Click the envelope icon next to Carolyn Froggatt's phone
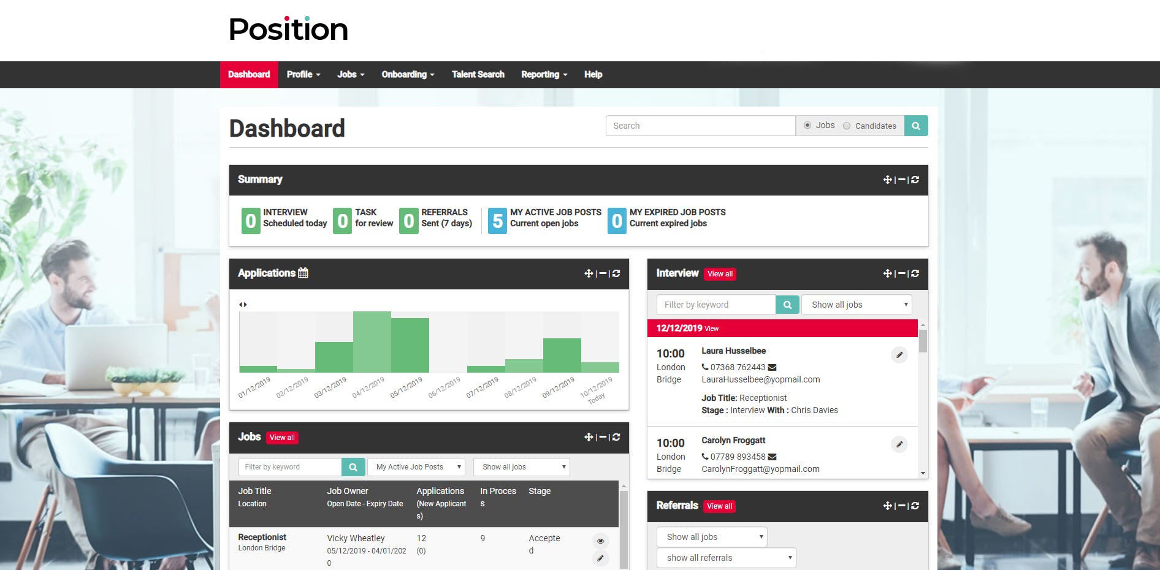The height and width of the screenshot is (570, 1160). point(772,456)
